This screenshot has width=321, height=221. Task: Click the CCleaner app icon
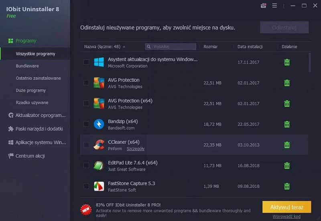pyautogui.click(x=99, y=145)
